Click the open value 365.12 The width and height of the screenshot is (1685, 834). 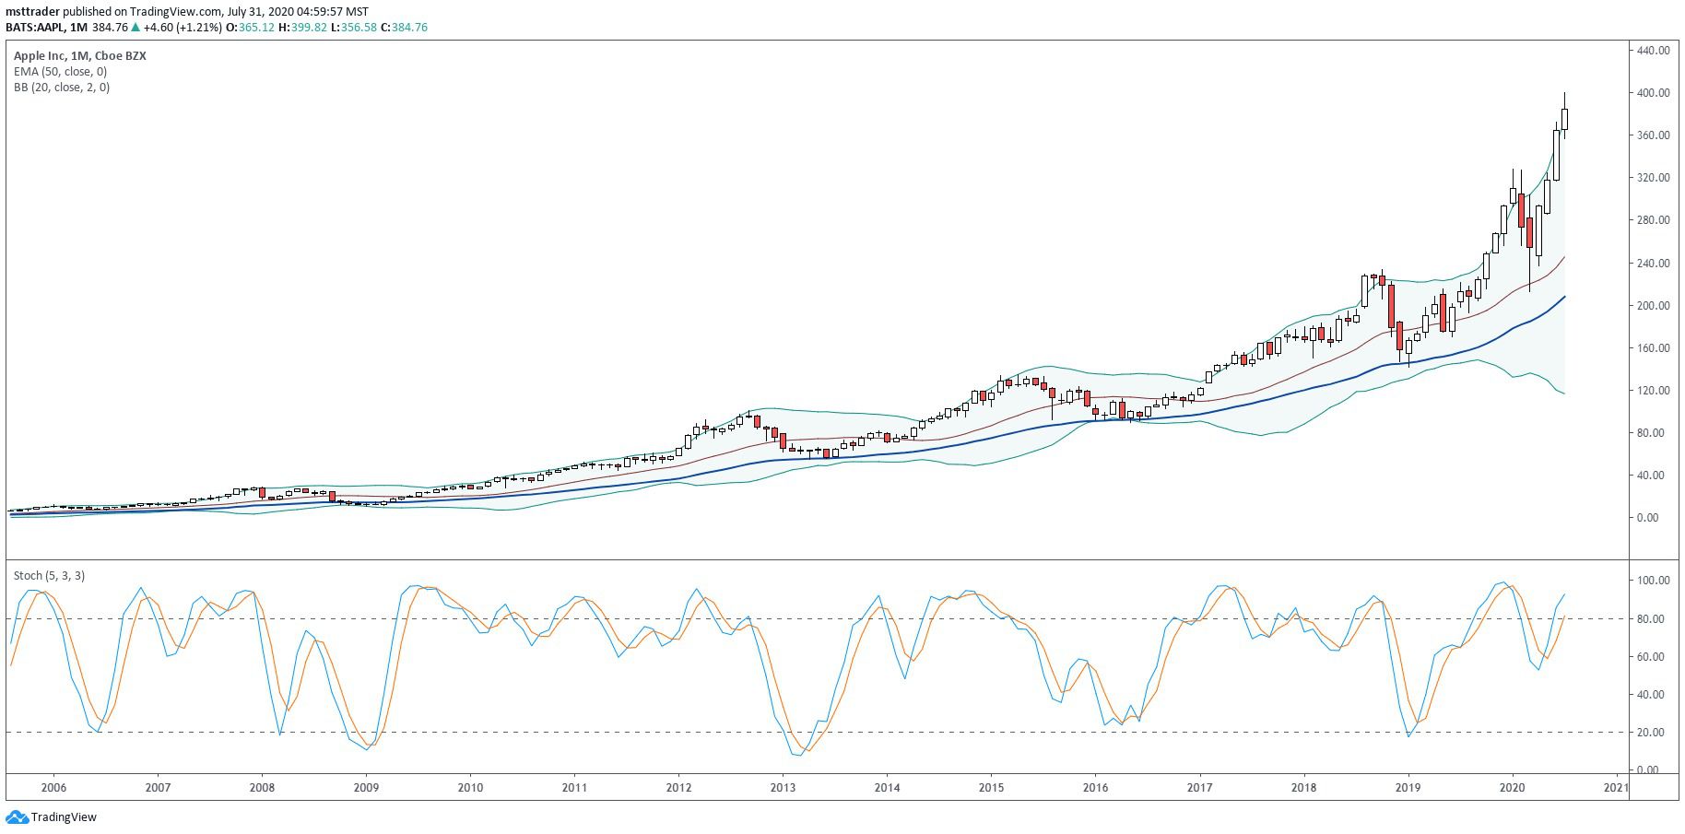pyautogui.click(x=255, y=28)
